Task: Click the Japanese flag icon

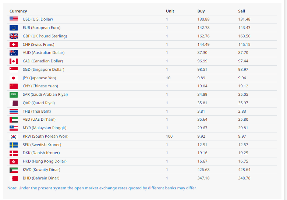Action: pyautogui.click(x=14, y=78)
